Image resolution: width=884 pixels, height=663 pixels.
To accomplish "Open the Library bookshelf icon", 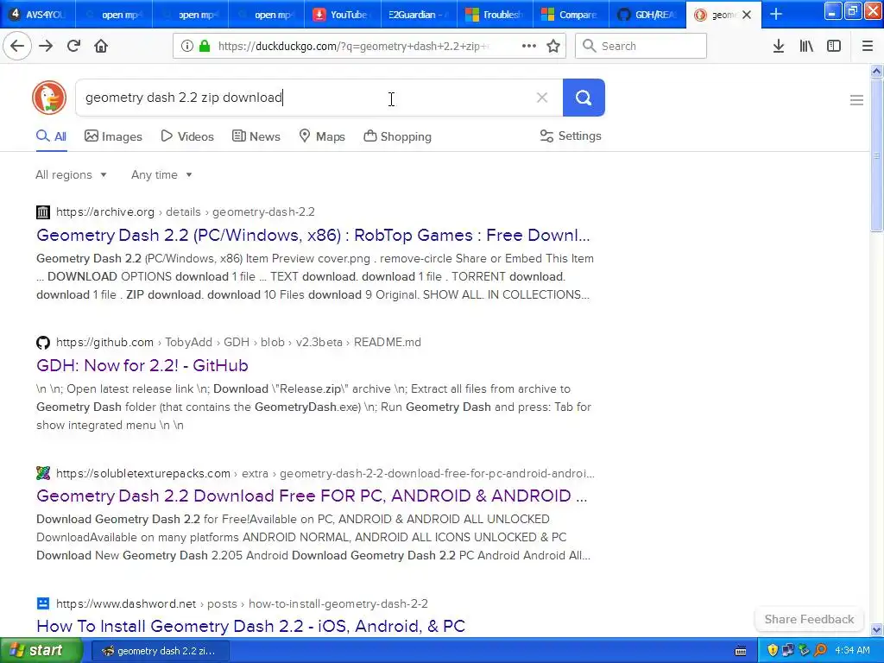I will coord(806,46).
